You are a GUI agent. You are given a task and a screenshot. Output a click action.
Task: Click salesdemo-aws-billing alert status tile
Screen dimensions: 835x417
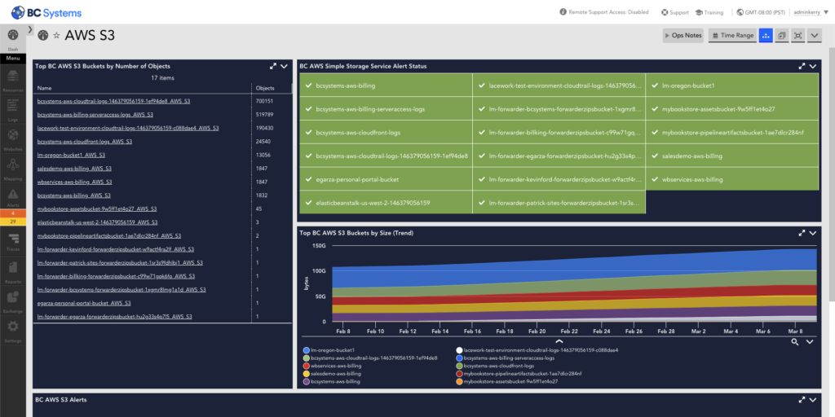(x=731, y=156)
